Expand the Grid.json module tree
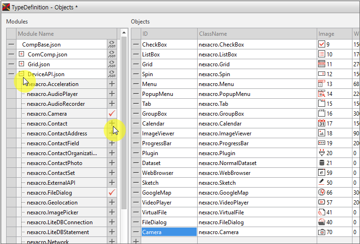The height and width of the screenshot is (244, 360). pyautogui.click(x=21, y=64)
